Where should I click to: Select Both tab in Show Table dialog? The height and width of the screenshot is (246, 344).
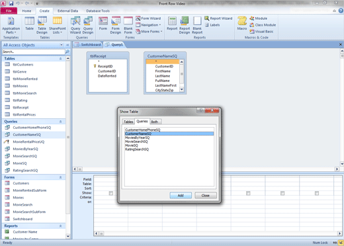[155, 122]
